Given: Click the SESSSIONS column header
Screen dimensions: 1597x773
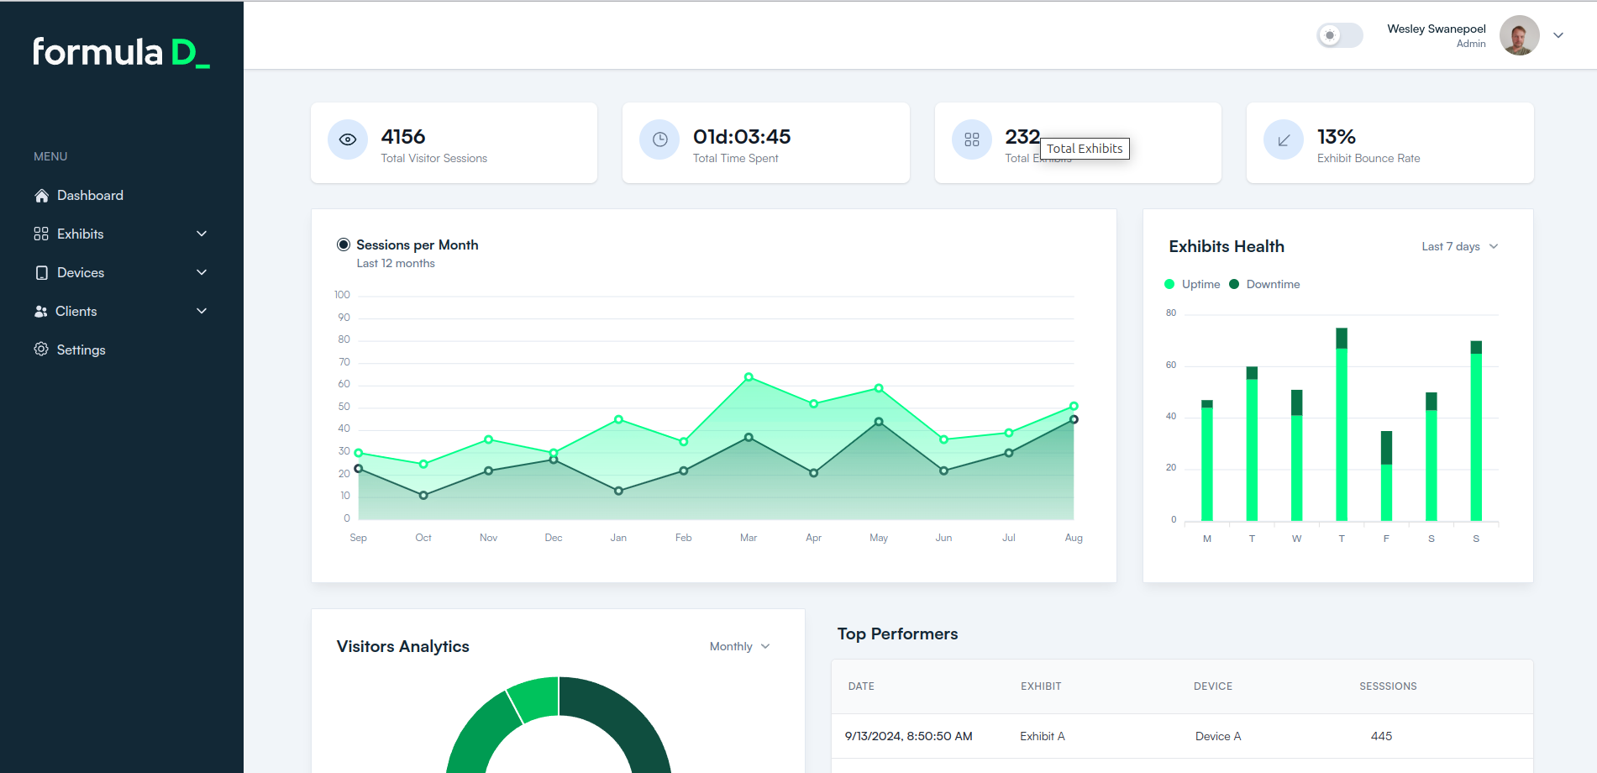Looking at the screenshot, I should tap(1388, 686).
